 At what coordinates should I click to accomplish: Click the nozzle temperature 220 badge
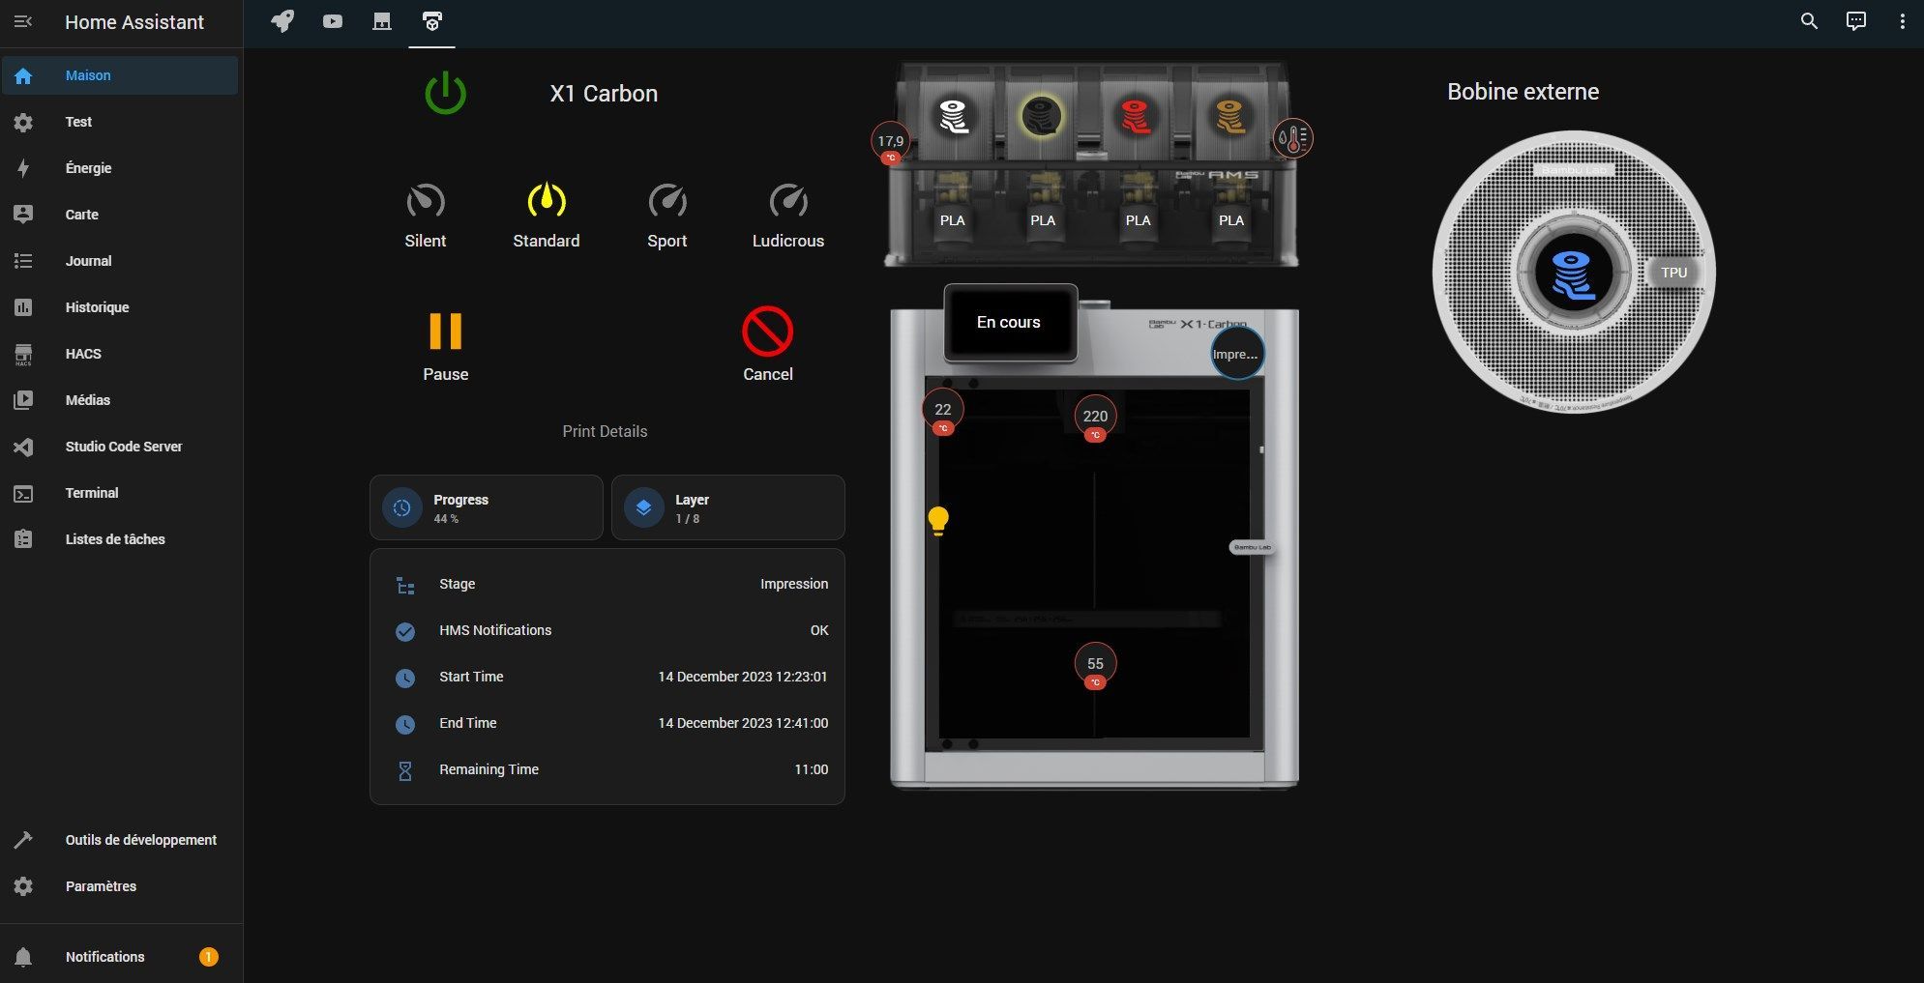click(1095, 419)
